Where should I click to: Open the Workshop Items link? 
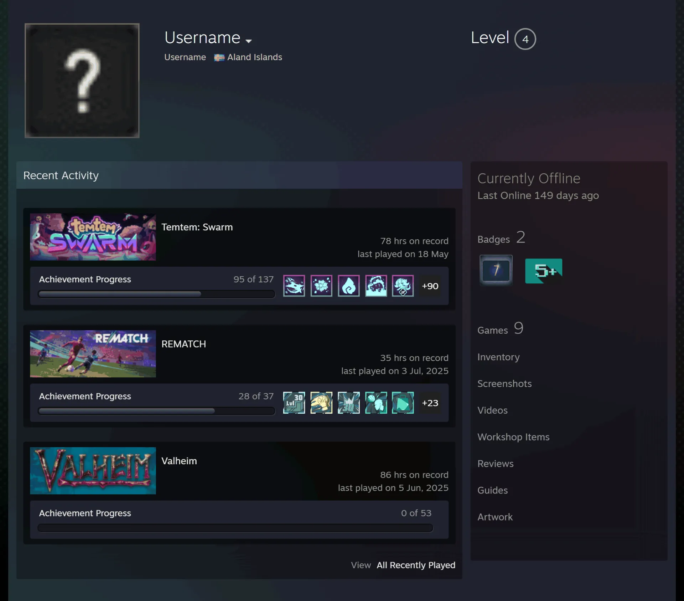(513, 437)
